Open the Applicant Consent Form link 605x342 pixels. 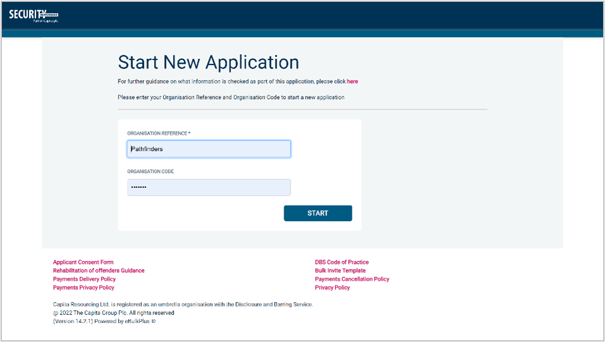(x=83, y=262)
